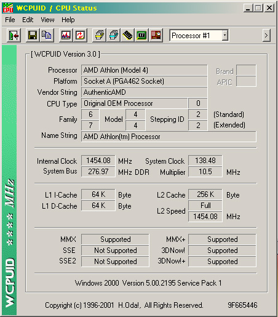Open the yellow stacked windows feature icon
Viewport: 278px width, 317px height.
(99, 36)
